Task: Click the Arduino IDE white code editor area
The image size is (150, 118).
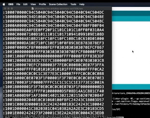Action: click(x=131, y=53)
